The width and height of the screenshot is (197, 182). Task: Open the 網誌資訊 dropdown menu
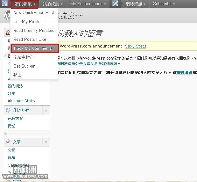click(135, 4)
